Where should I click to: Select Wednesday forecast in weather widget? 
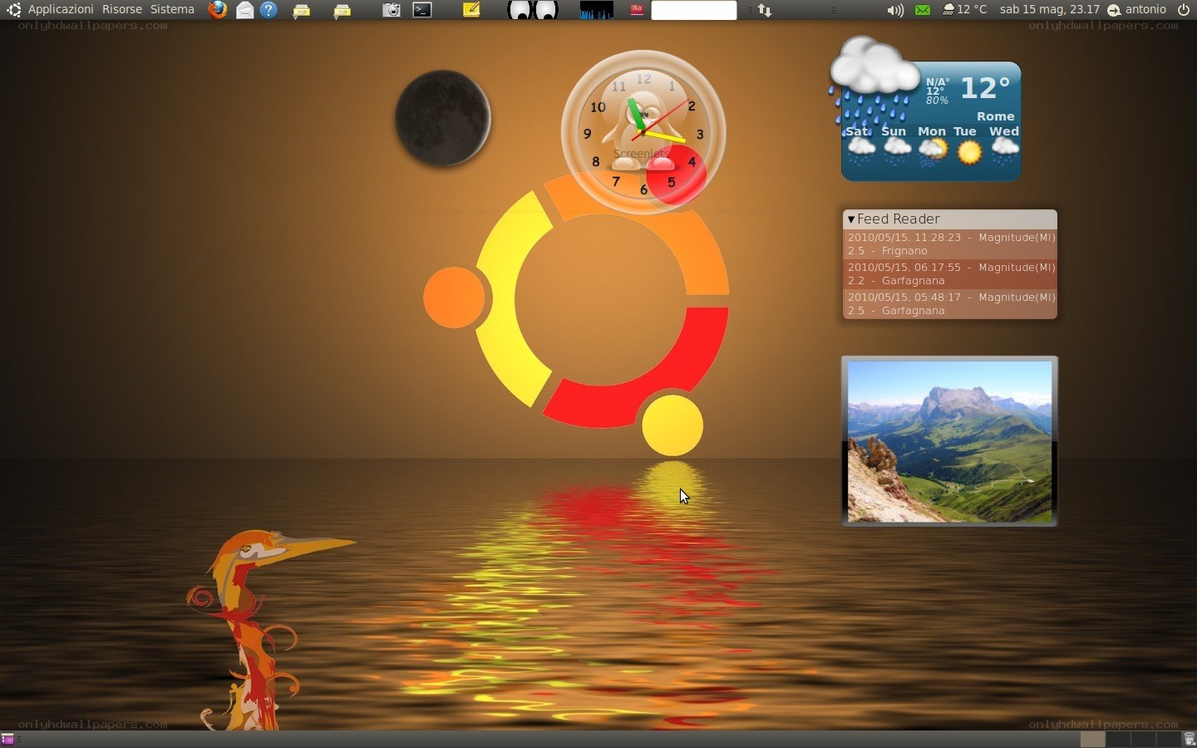pyautogui.click(x=1004, y=145)
